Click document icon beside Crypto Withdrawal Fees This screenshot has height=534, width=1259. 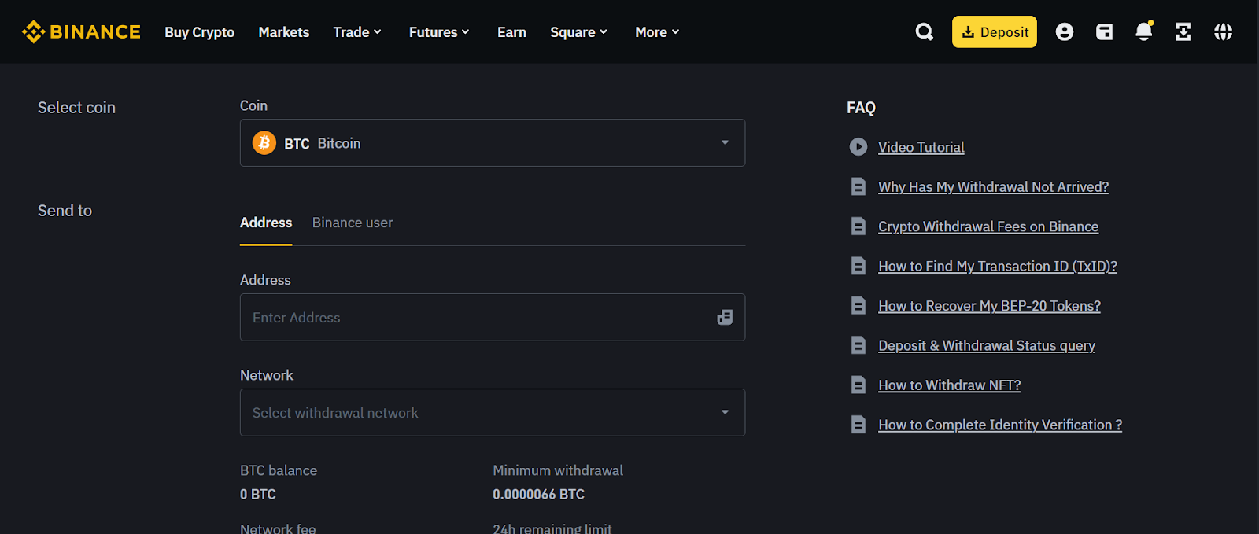pos(858,226)
